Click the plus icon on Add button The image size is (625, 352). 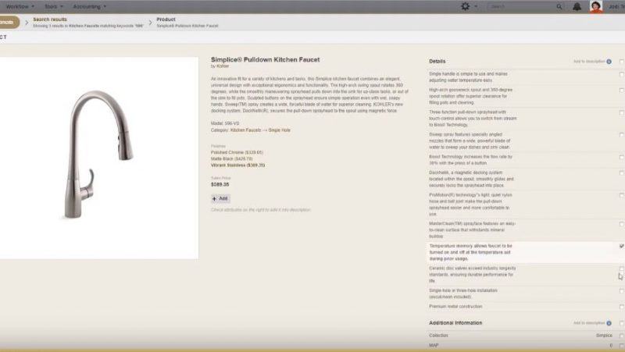point(216,199)
